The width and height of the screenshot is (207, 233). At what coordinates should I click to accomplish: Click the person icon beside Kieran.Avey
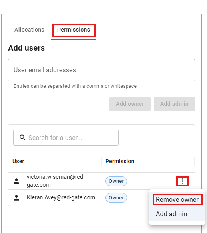pos(16,198)
